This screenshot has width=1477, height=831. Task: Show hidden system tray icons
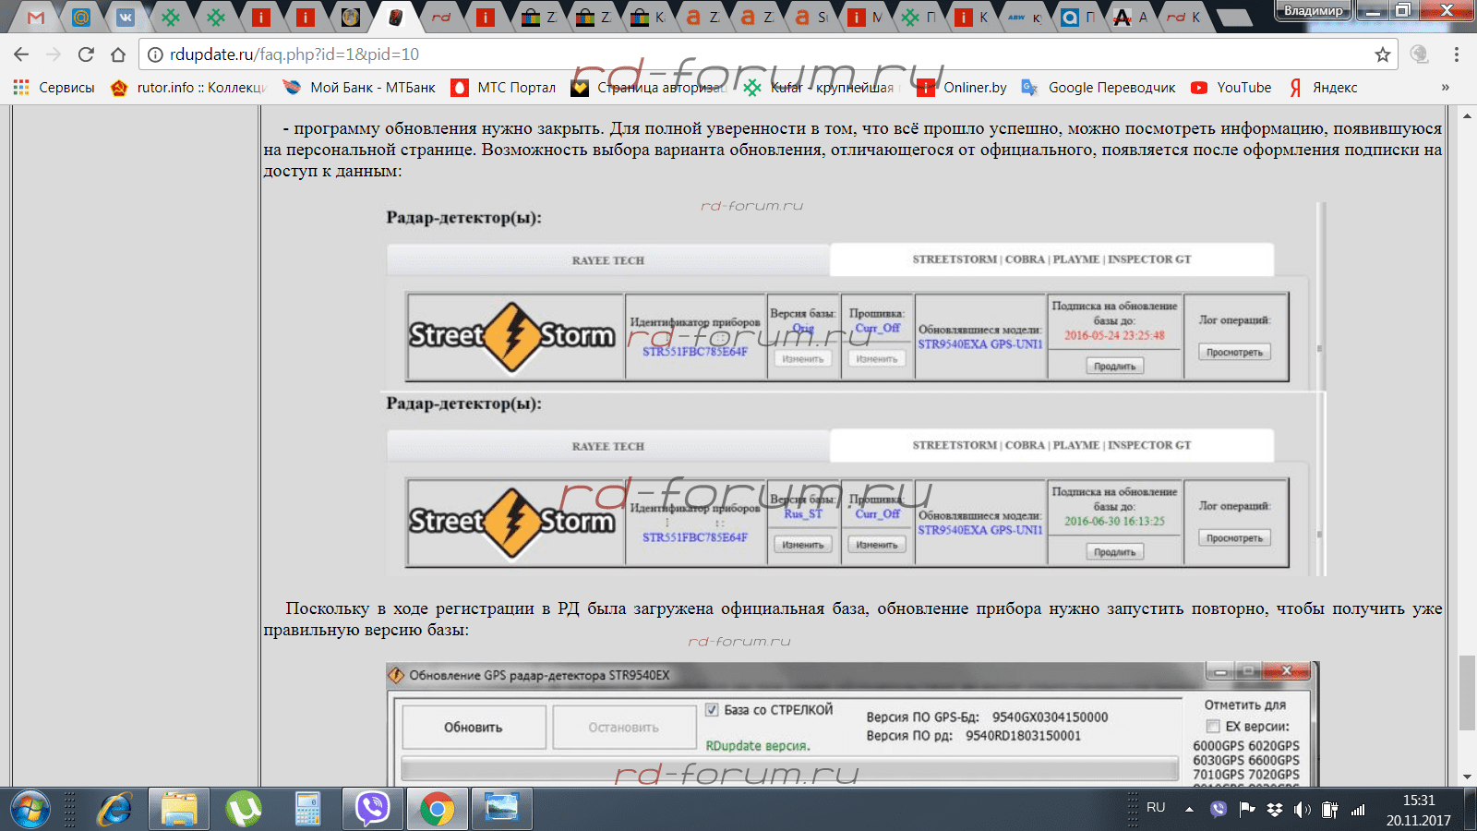click(1189, 810)
